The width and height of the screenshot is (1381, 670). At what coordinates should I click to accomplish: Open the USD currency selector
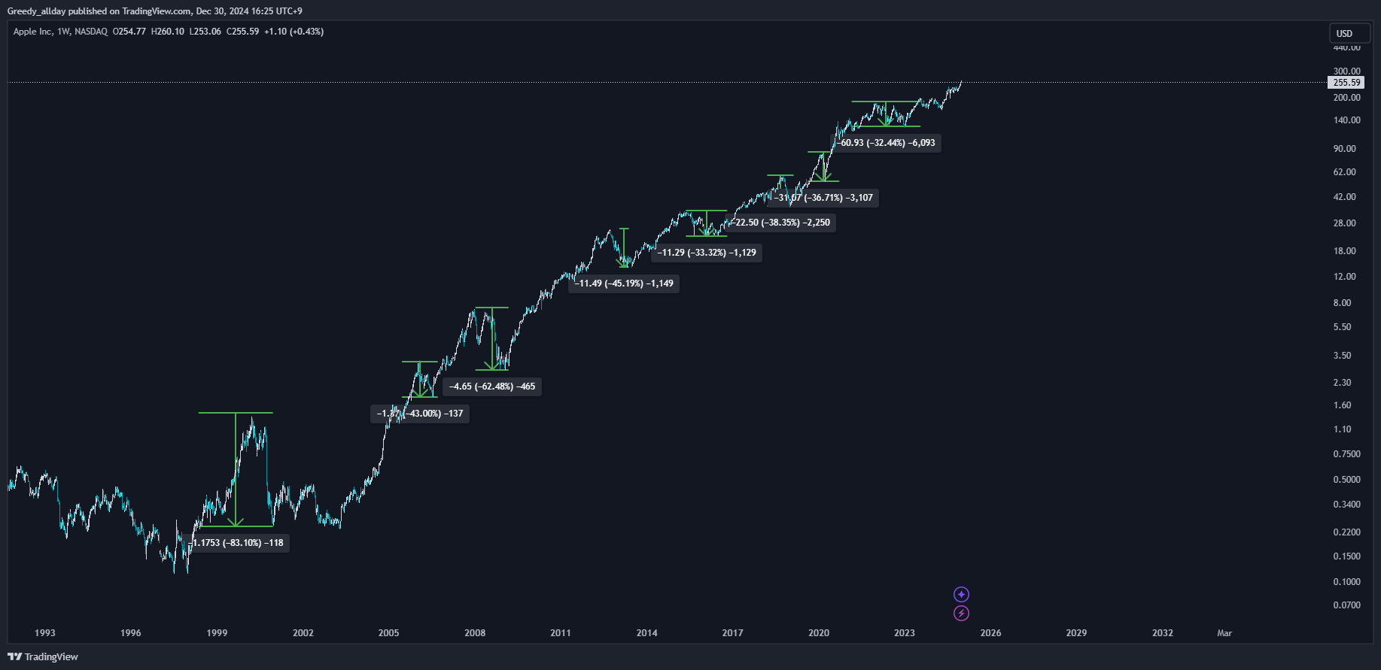pos(1349,34)
